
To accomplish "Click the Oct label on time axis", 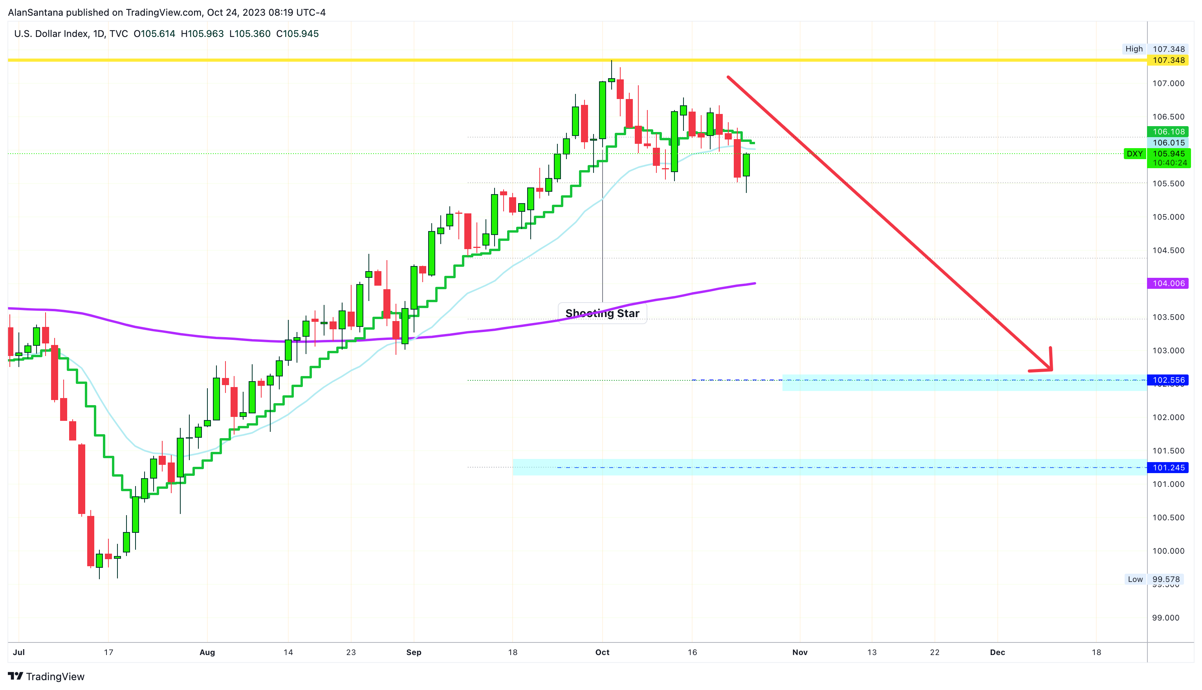I will 602,653.
